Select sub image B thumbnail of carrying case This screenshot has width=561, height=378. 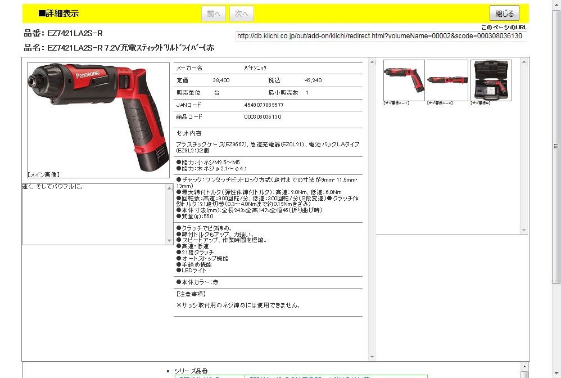491,80
